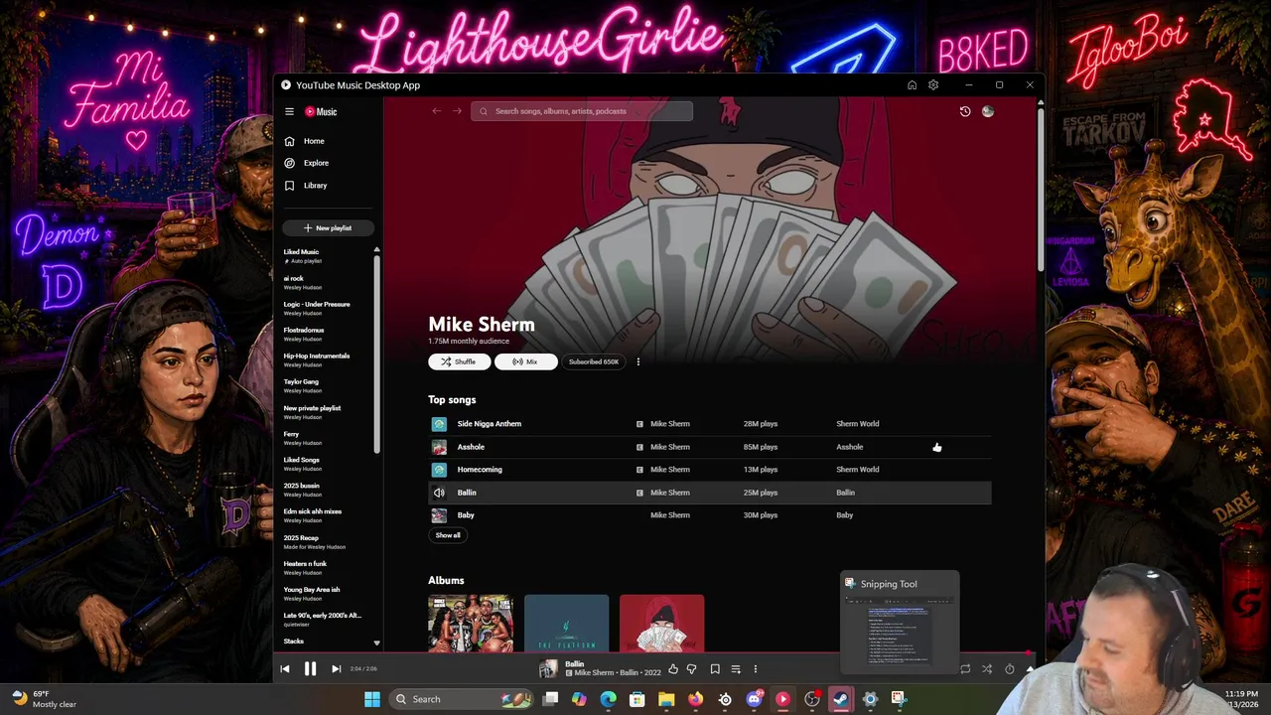1271x715 pixels.
Task: Open Heaters n funk playlist
Action: coord(305,564)
